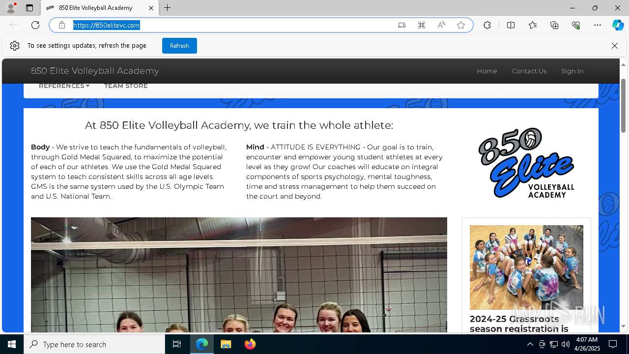Close the 850 Elite Volleyball Academy tab

[x=151, y=8]
